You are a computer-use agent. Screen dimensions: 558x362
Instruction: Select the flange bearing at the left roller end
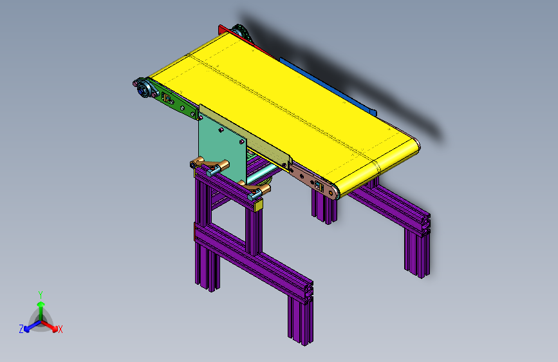(x=144, y=89)
